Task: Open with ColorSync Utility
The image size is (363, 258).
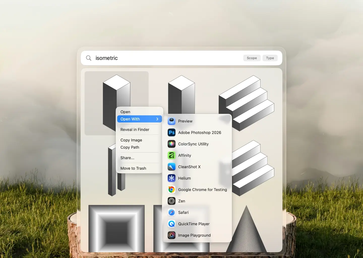Action: (x=193, y=144)
